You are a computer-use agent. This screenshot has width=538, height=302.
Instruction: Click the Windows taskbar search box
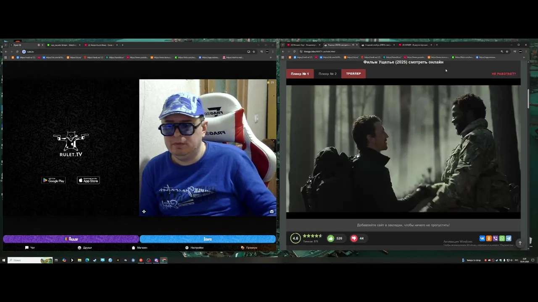tap(30, 260)
